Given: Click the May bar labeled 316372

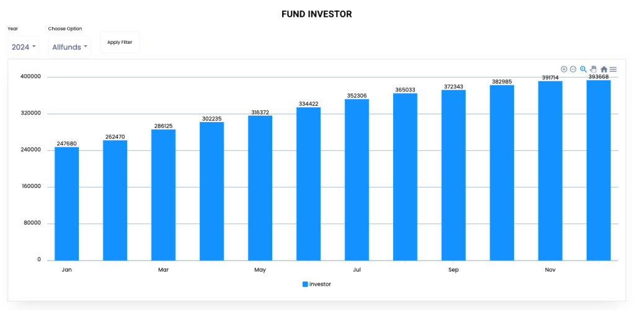Looking at the screenshot, I should pos(260,187).
